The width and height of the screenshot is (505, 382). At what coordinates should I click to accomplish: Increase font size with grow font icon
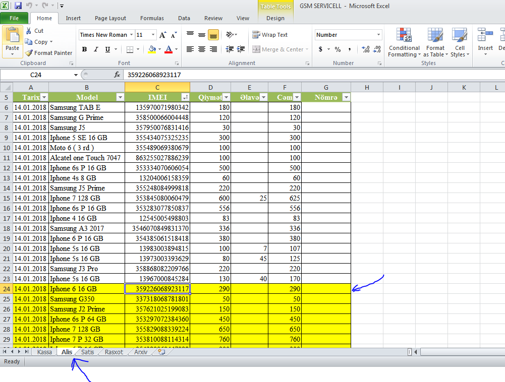pos(163,35)
